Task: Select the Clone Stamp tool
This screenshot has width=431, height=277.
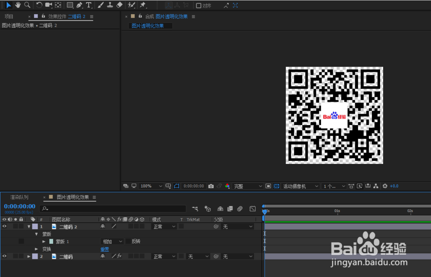Action: tap(110, 5)
